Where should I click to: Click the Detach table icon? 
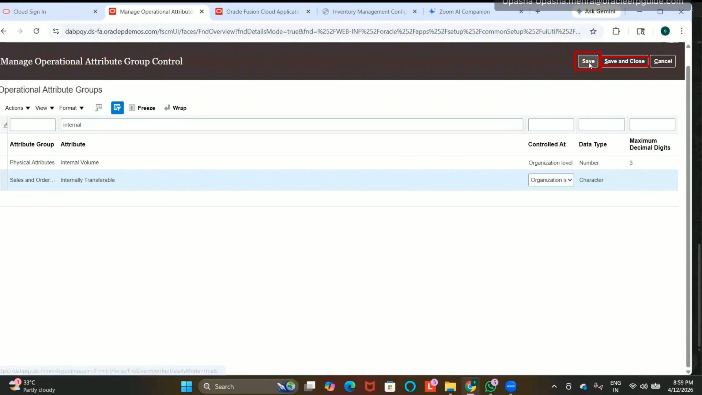[x=98, y=108]
